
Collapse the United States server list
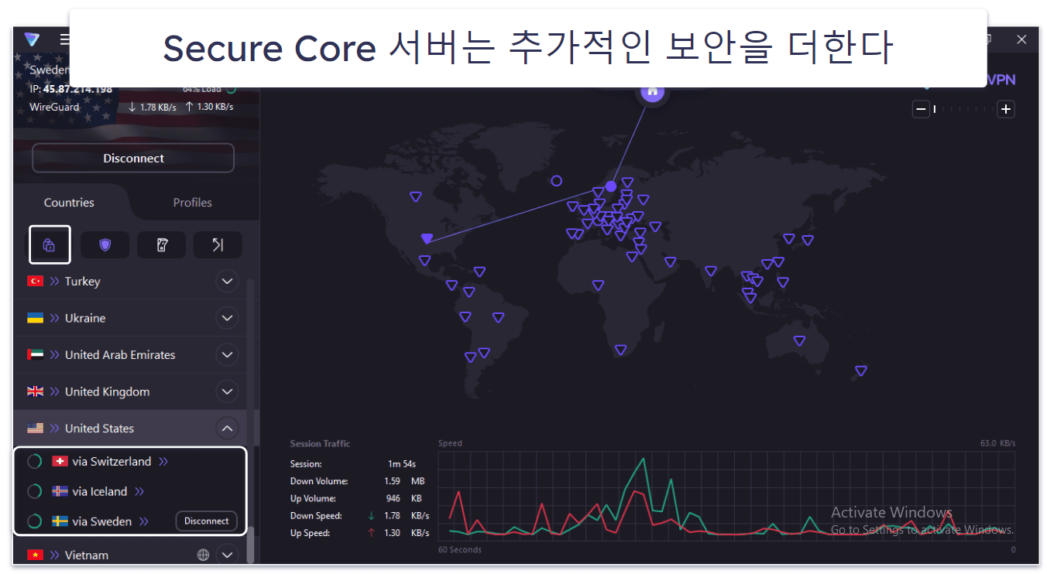pos(227,429)
